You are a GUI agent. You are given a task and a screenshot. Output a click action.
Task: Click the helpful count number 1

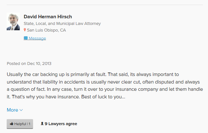pos(29,124)
